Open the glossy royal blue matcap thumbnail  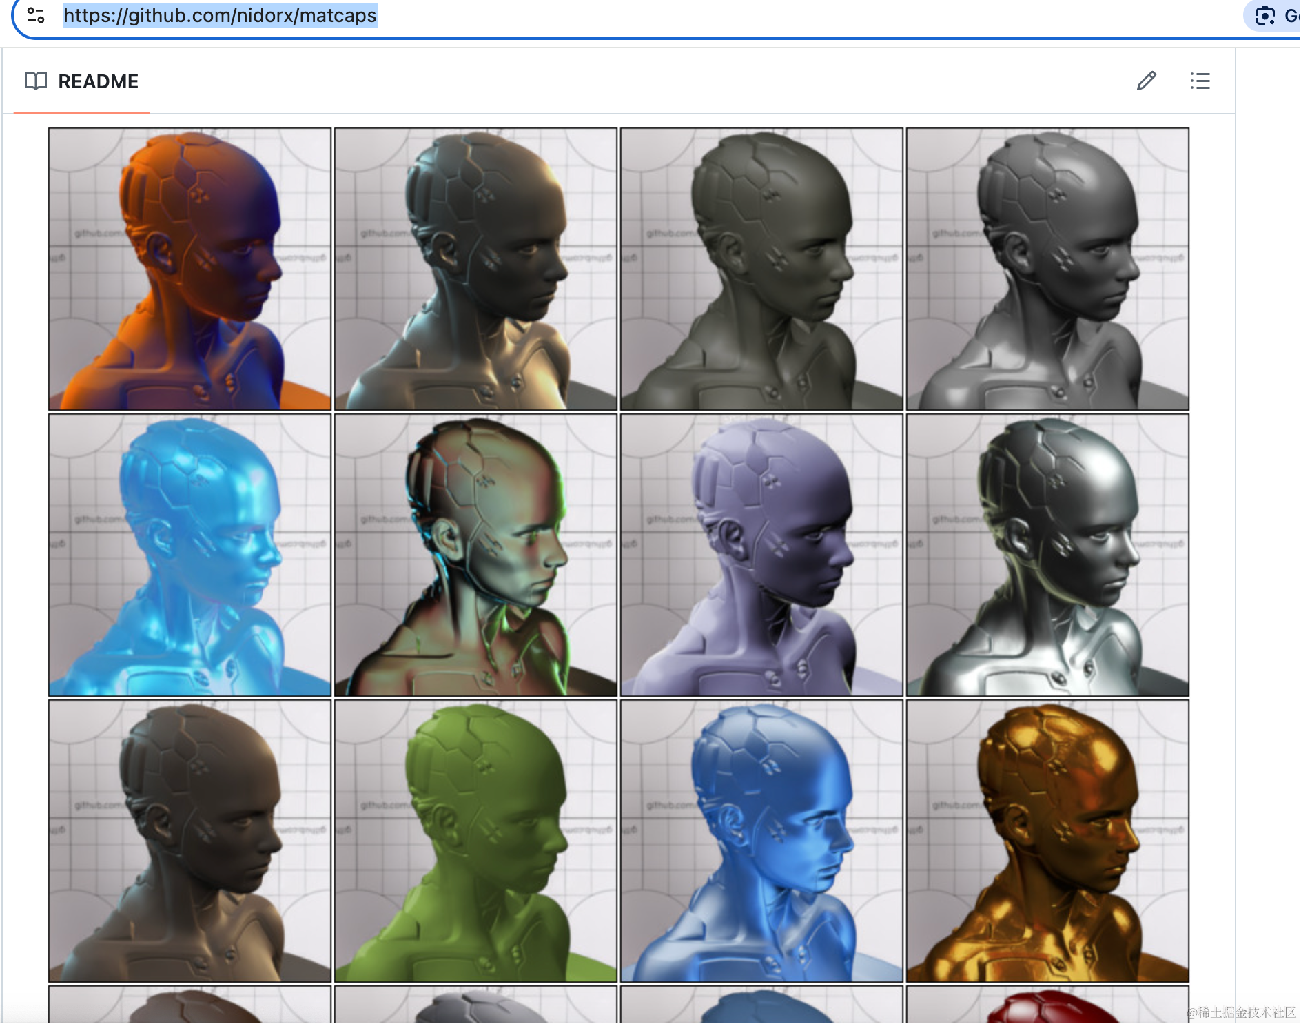point(762,841)
